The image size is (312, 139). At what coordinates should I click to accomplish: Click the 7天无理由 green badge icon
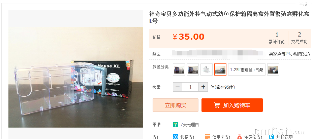click(x=175, y=125)
